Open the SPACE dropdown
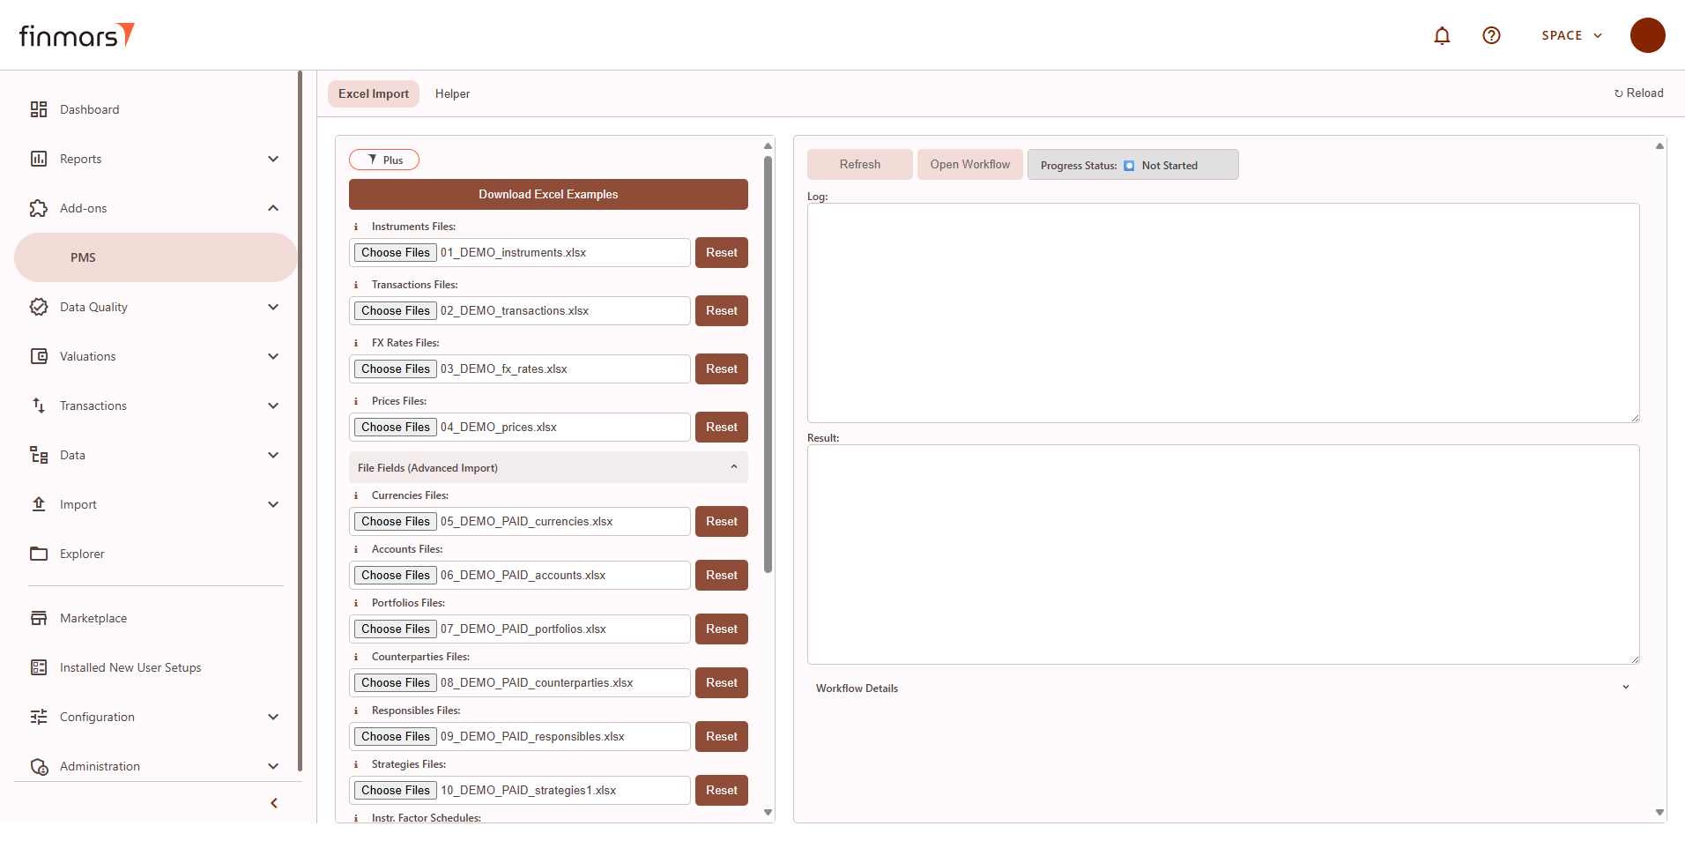This screenshot has height=841, width=1685. (1571, 35)
